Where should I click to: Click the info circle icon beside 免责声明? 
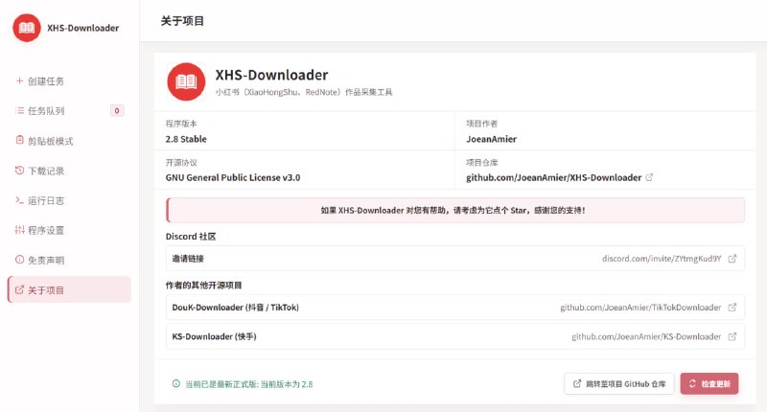[x=19, y=260]
